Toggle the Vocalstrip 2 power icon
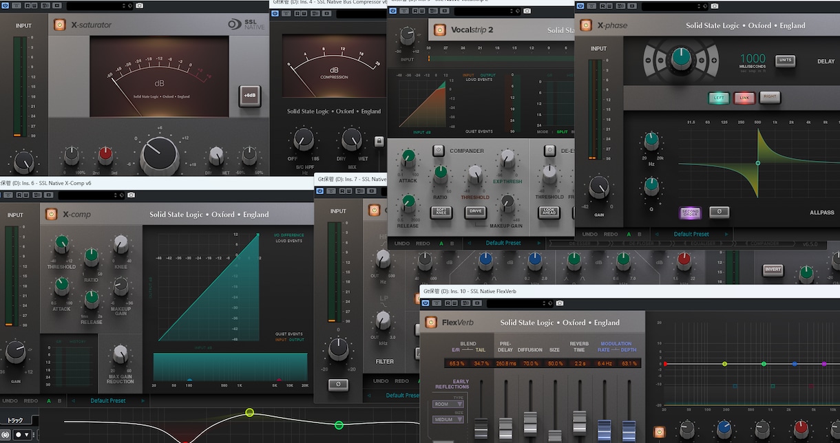Screen dimensions: 840x443 click(439, 30)
